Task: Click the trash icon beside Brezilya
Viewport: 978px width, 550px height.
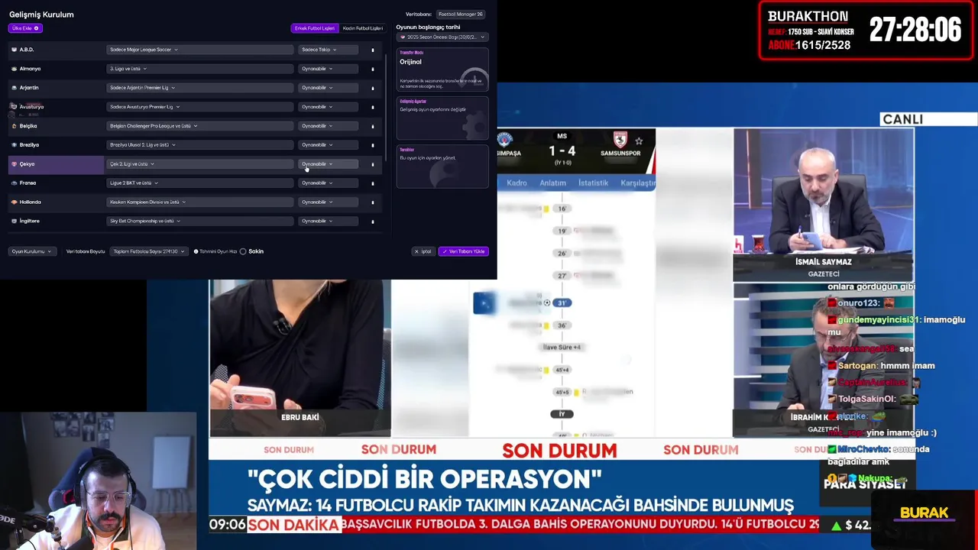Action: tap(373, 145)
